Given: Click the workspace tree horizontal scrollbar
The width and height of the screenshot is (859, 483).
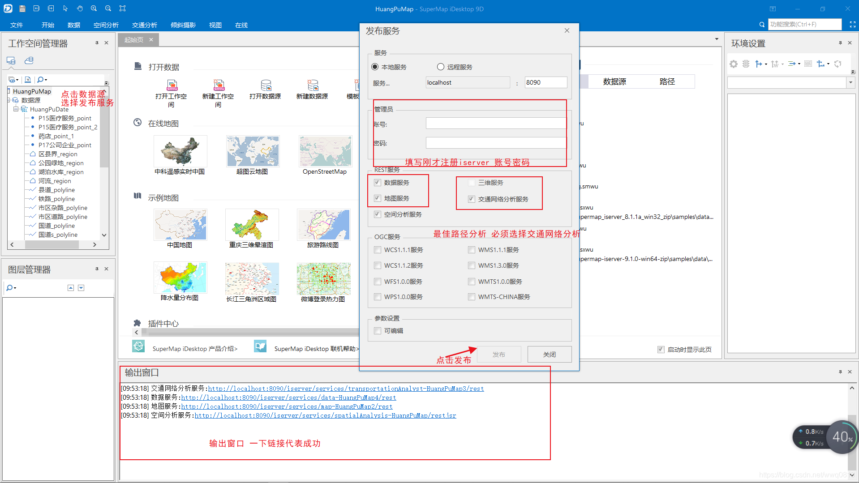Looking at the screenshot, I should tap(53, 244).
